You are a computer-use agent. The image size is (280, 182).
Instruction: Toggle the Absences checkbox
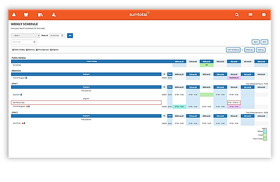pyautogui.click(x=27, y=50)
